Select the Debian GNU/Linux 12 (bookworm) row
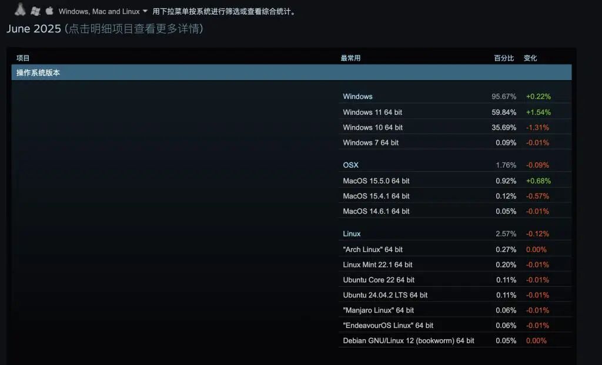 pyautogui.click(x=455, y=340)
